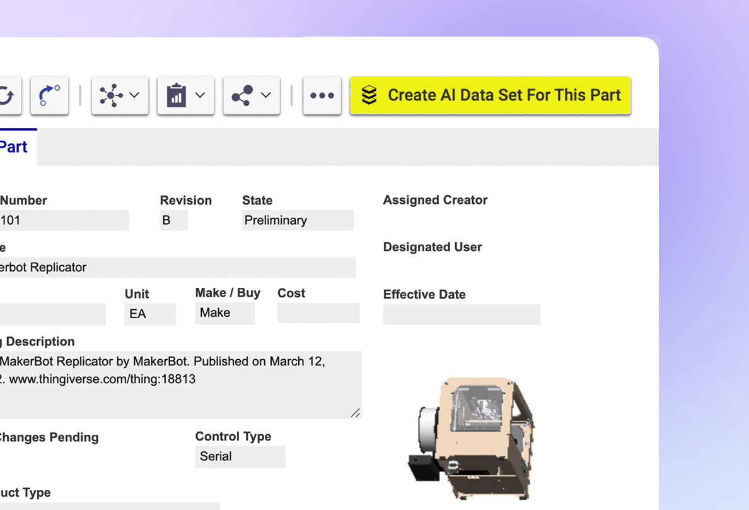Click the network structure hub icon
Viewport: 749px width, 510px height.
tap(112, 95)
